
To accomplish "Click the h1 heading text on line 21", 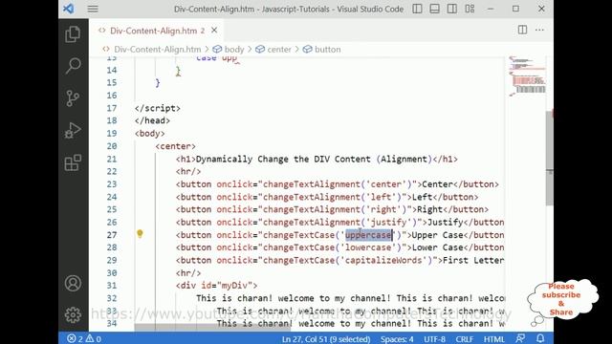I will [x=314, y=160].
